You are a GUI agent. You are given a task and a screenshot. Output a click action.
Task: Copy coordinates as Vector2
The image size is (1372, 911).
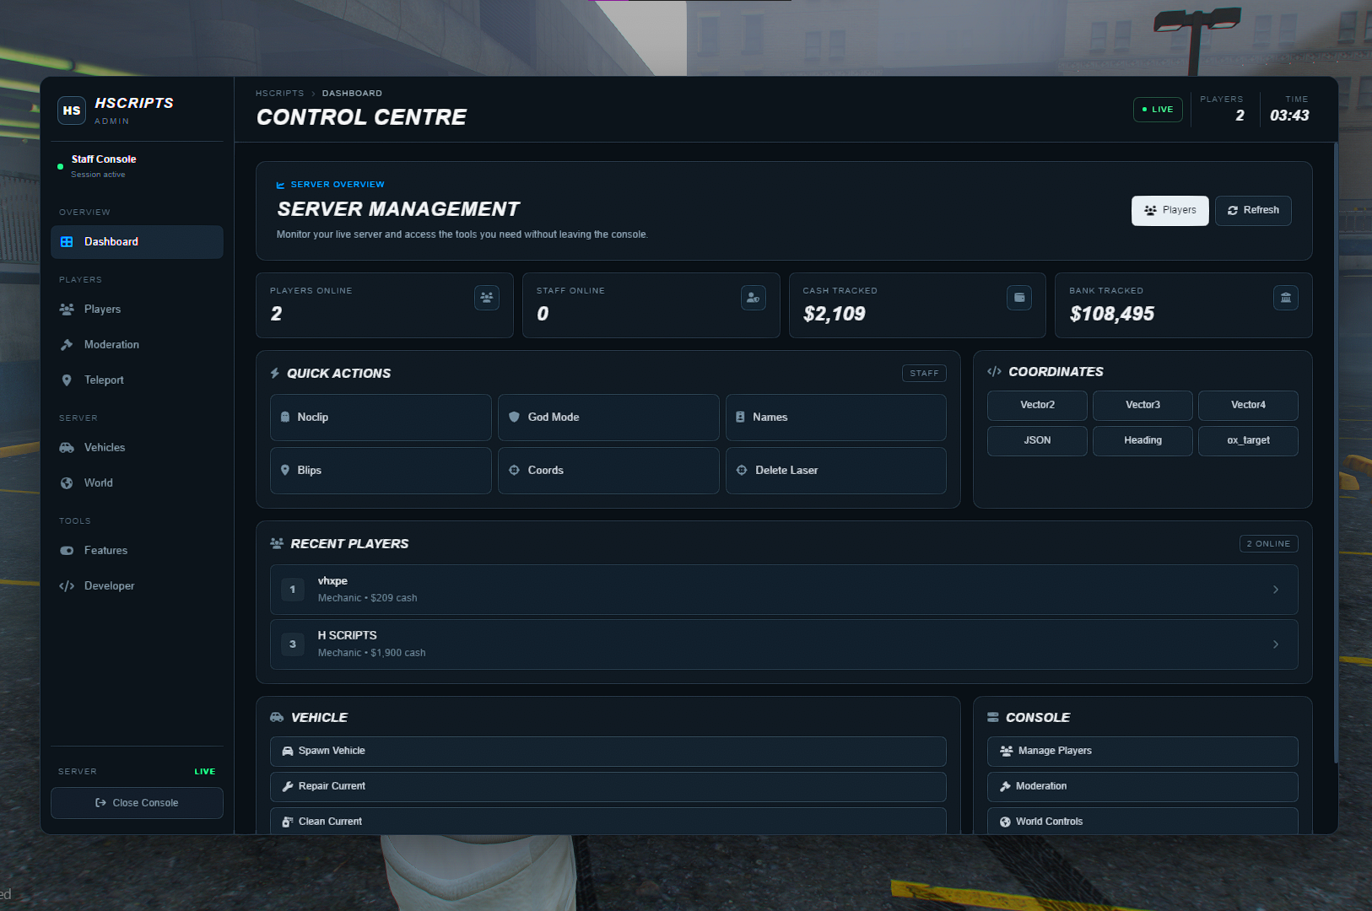1037,406
